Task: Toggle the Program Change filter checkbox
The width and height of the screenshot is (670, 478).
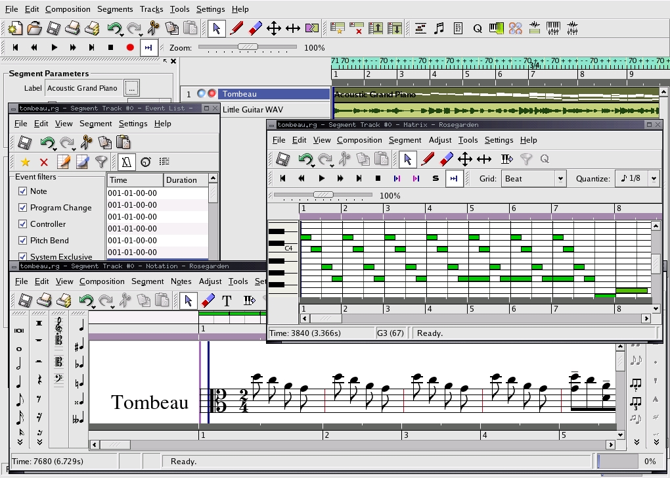Action: tap(23, 208)
